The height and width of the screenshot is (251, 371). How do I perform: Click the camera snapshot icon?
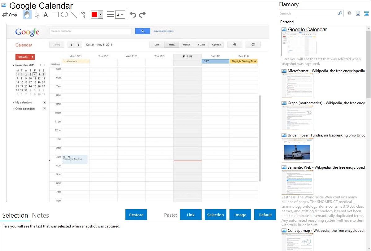pyautogui.click(x=349, y=13)
